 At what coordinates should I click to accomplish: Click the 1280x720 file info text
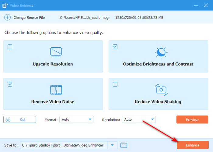[139, 18]
